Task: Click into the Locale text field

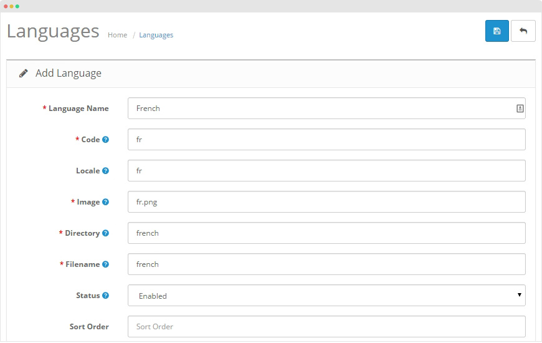Action: coord(326,171)
